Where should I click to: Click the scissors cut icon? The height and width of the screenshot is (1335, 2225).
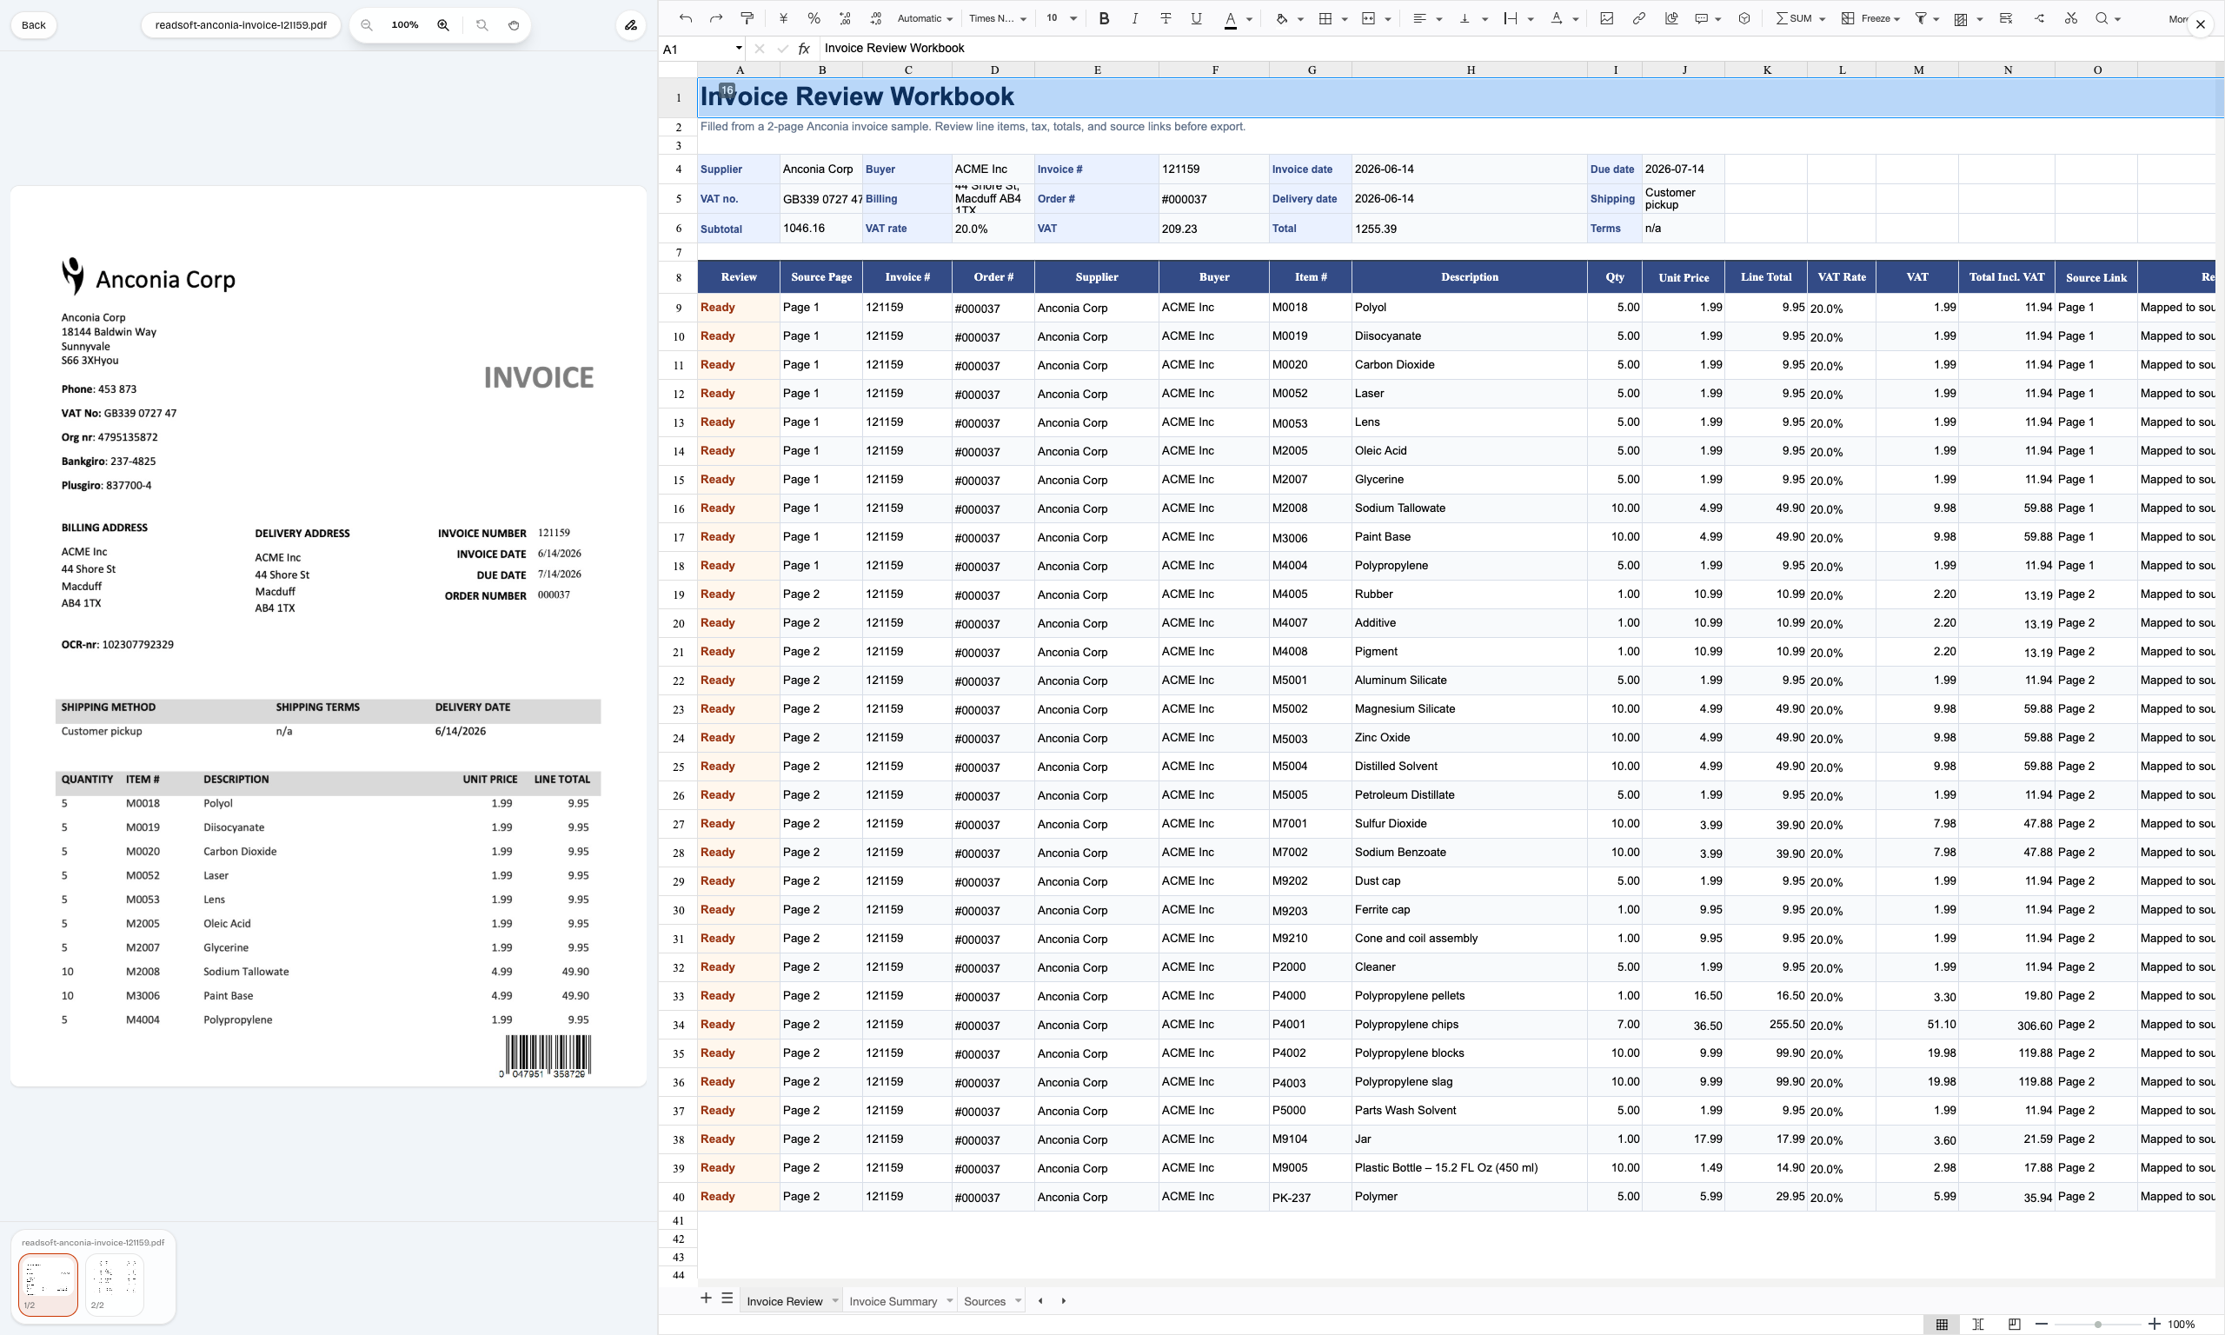(2070, 18)
